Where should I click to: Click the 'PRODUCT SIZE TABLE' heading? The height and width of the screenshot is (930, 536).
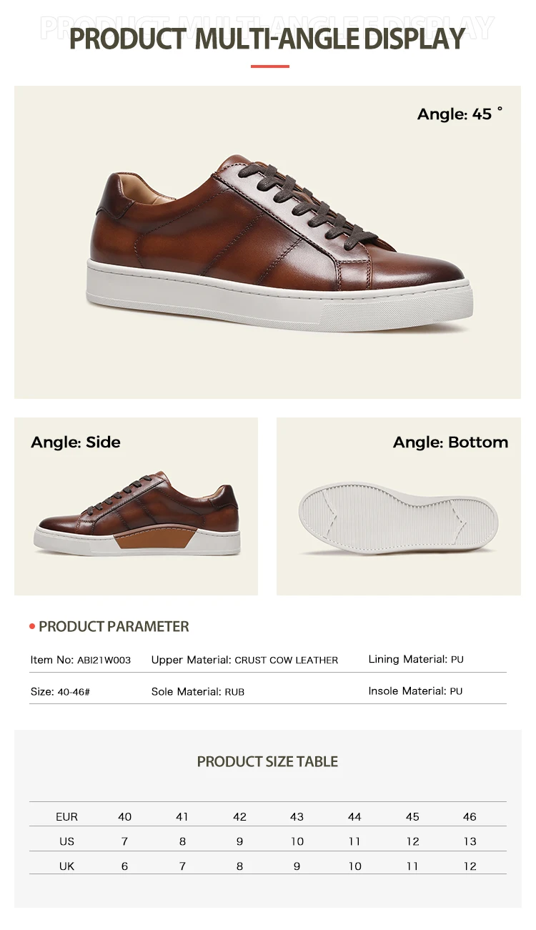(x=268, y=762)
